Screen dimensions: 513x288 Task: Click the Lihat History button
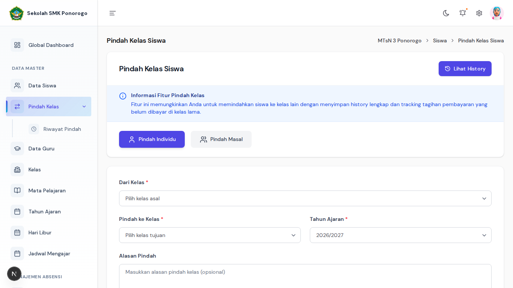(x=465, y=69)
